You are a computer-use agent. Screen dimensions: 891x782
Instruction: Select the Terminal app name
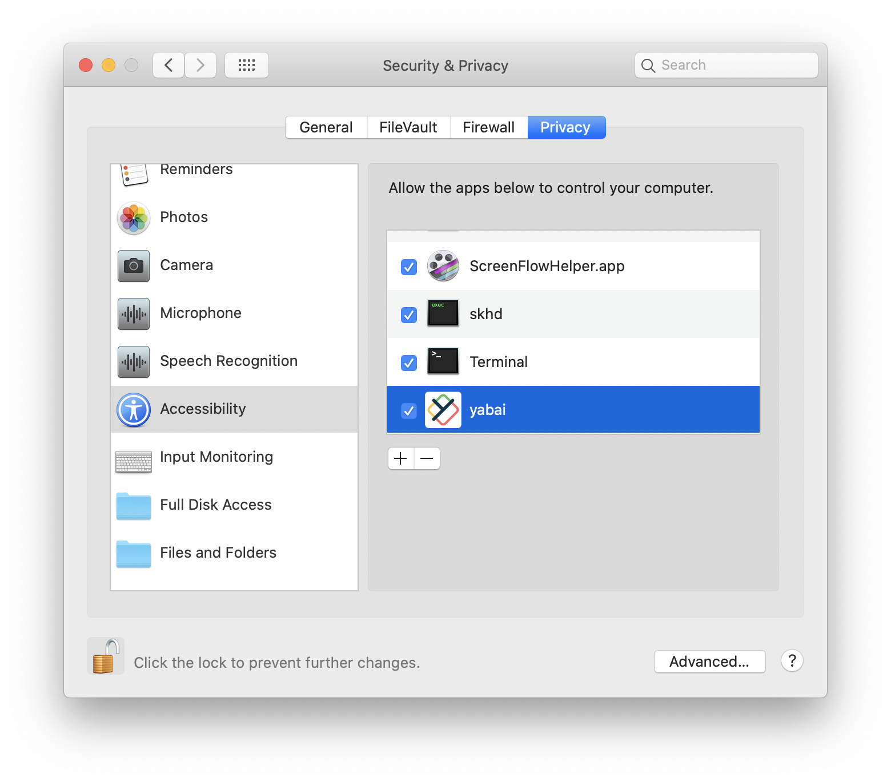499,362
